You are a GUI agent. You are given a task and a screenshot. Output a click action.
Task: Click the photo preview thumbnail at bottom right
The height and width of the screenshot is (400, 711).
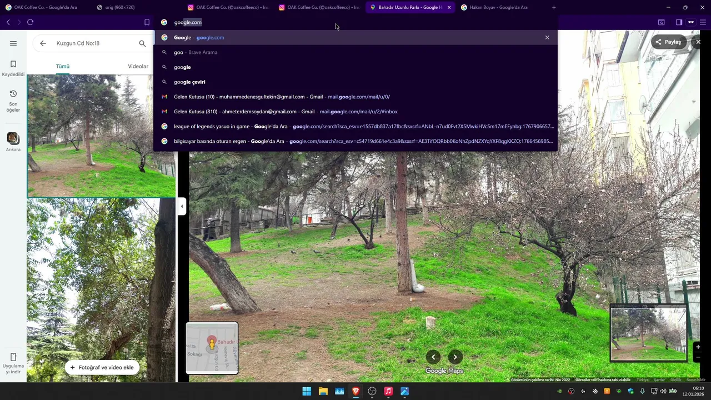[x=648, y=333]
